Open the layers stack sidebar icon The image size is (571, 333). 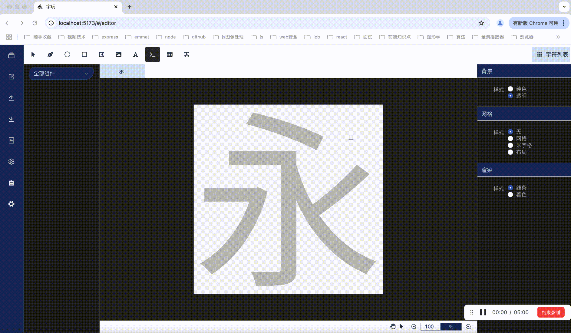tap(12, 55)
